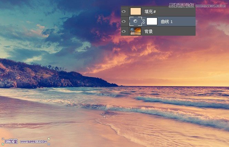Viewport: 229px width, 147px height.
Task: Hide the 填充 fill layer
Action: tap(124, 11)
